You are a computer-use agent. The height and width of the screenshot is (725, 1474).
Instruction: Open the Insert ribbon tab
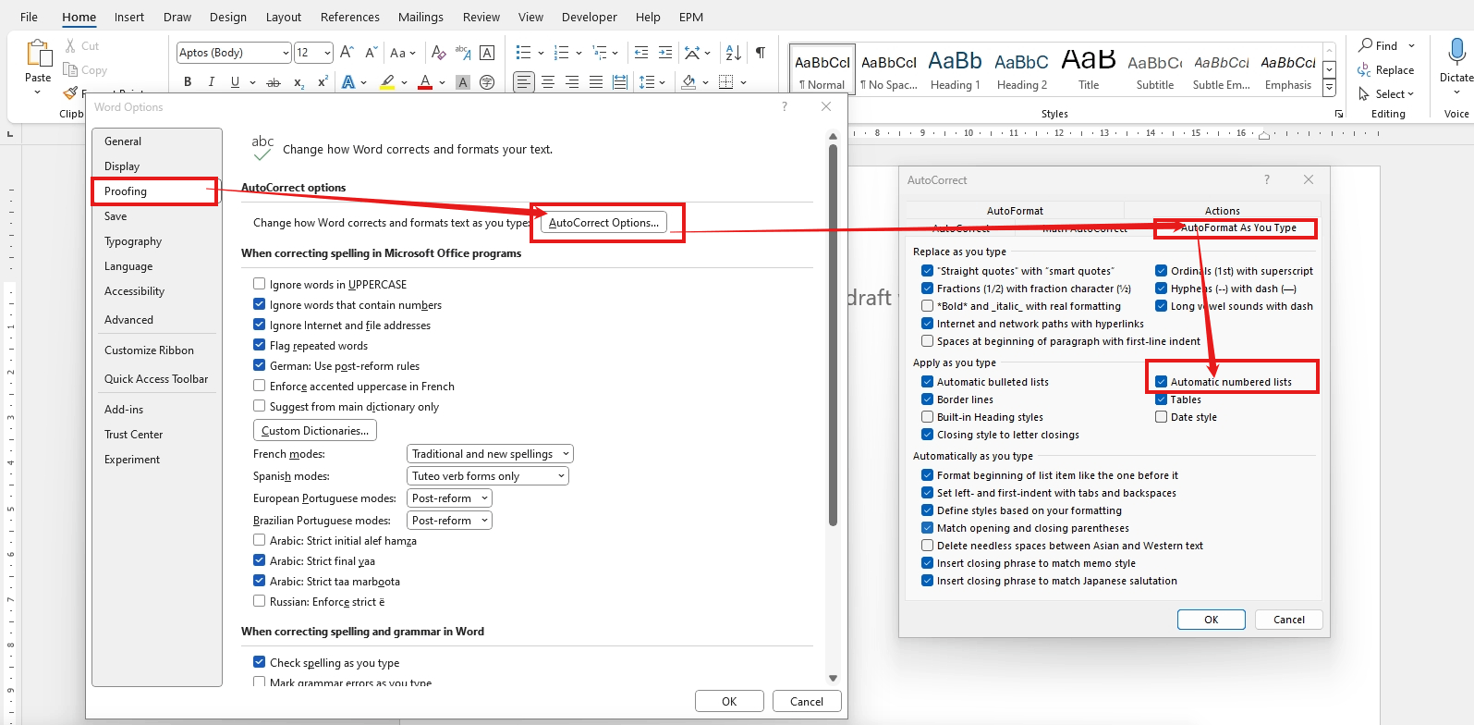click(x=129, y=17)
